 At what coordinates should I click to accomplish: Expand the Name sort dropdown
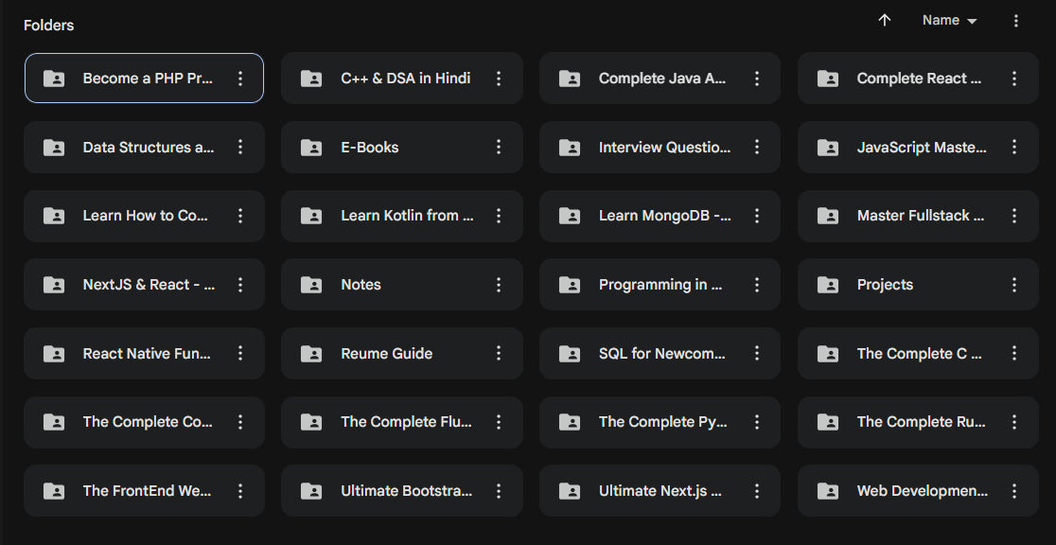click(949, 20)
